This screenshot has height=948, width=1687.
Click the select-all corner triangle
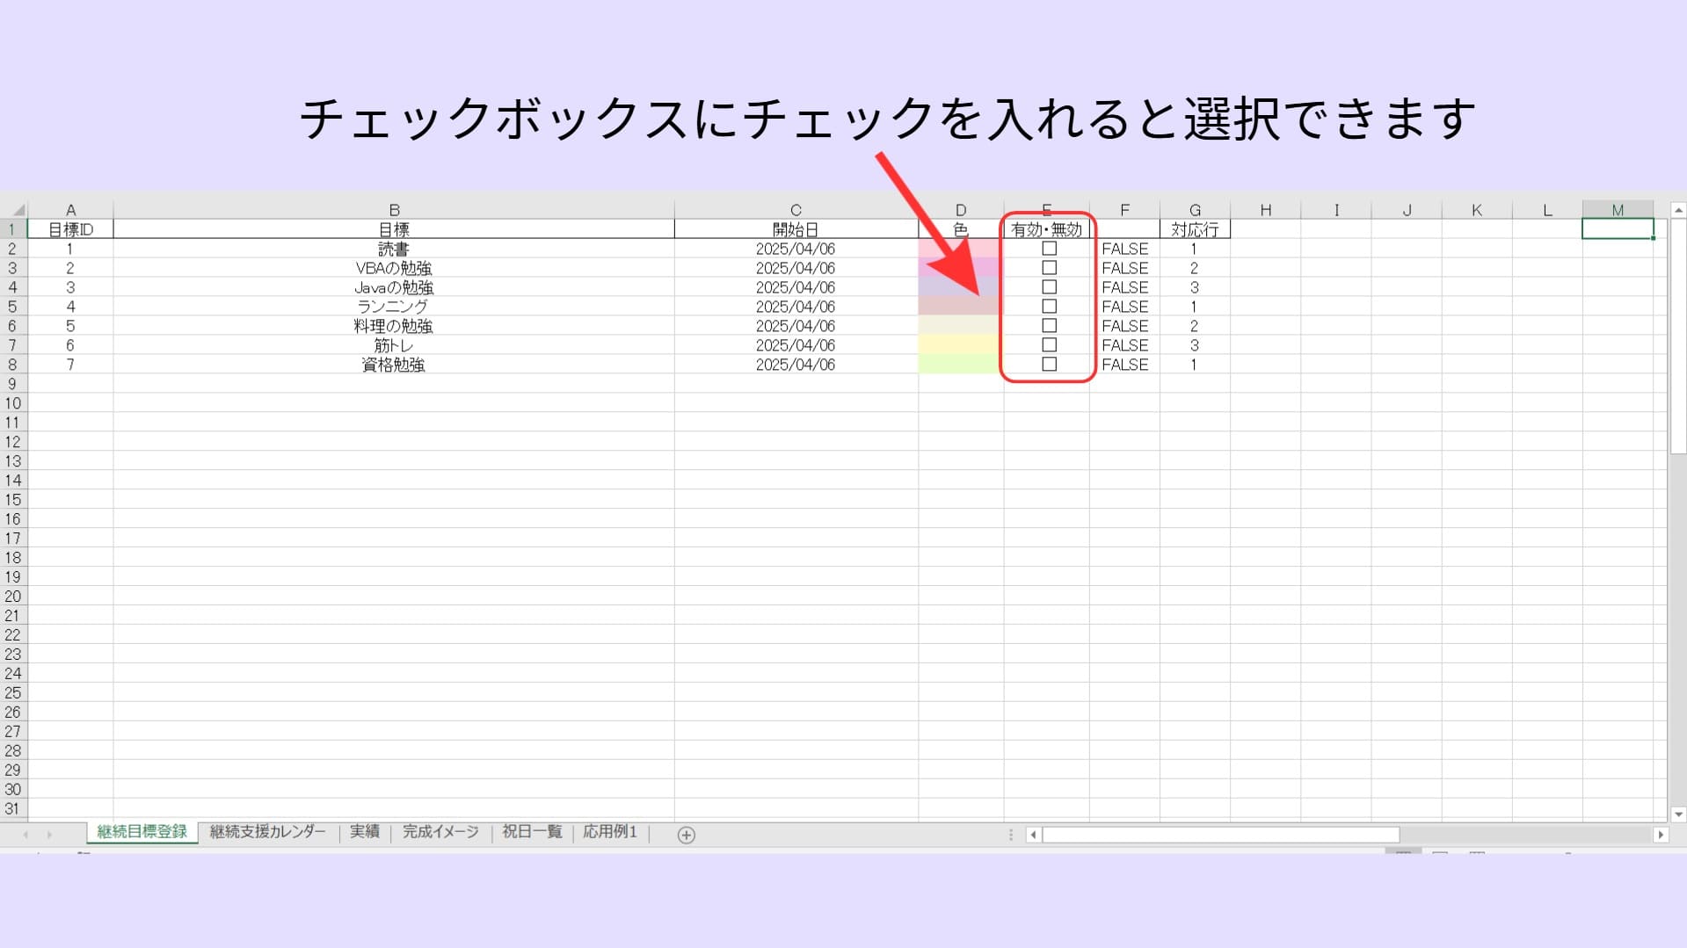coord(18,210)
